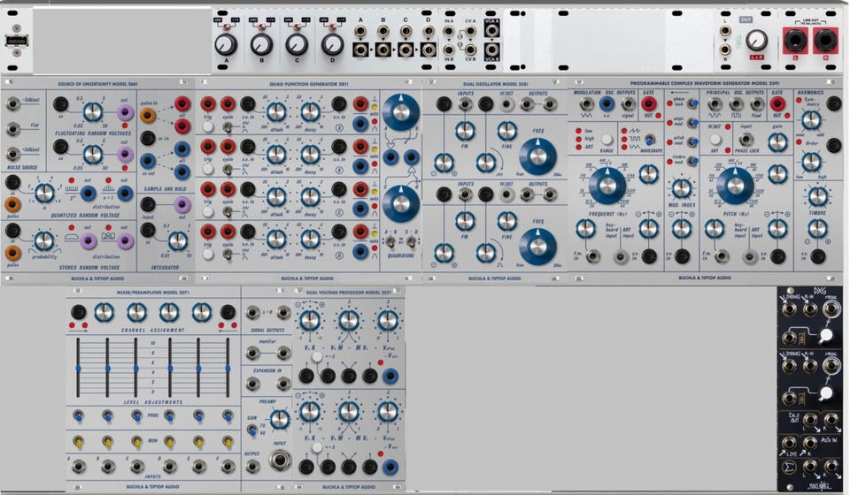Click the upper purple fluctuating random out jack
This screenshot has width=850, height=495.
tap(125, 112)
